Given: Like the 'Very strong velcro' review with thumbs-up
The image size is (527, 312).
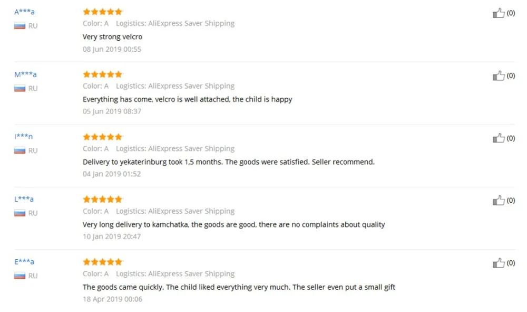Looking at the screenshot, I should click(x=499, y=13).
